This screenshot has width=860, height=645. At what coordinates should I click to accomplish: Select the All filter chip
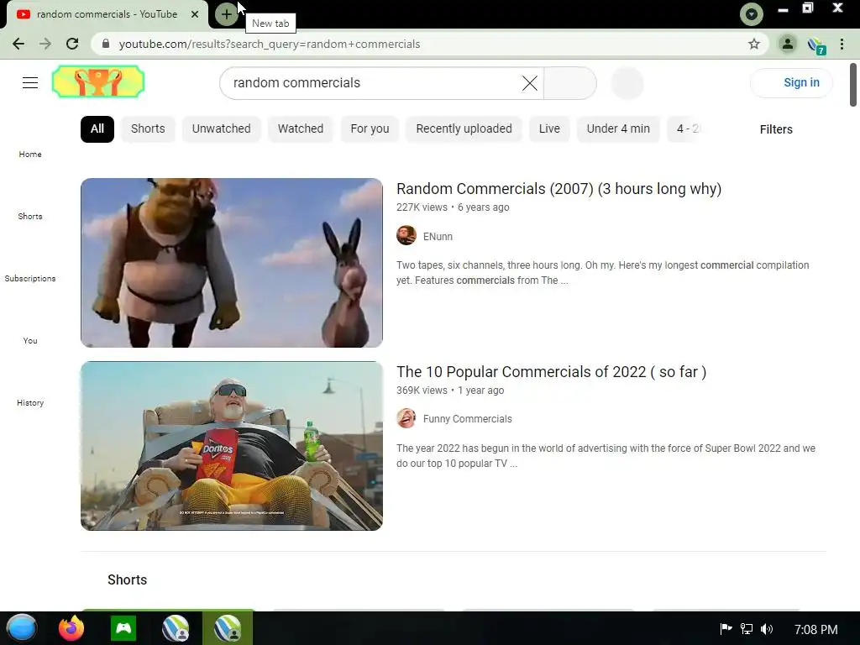(x=97, y=128)
